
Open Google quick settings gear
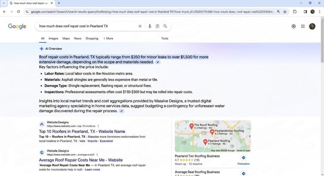(293, 26)
